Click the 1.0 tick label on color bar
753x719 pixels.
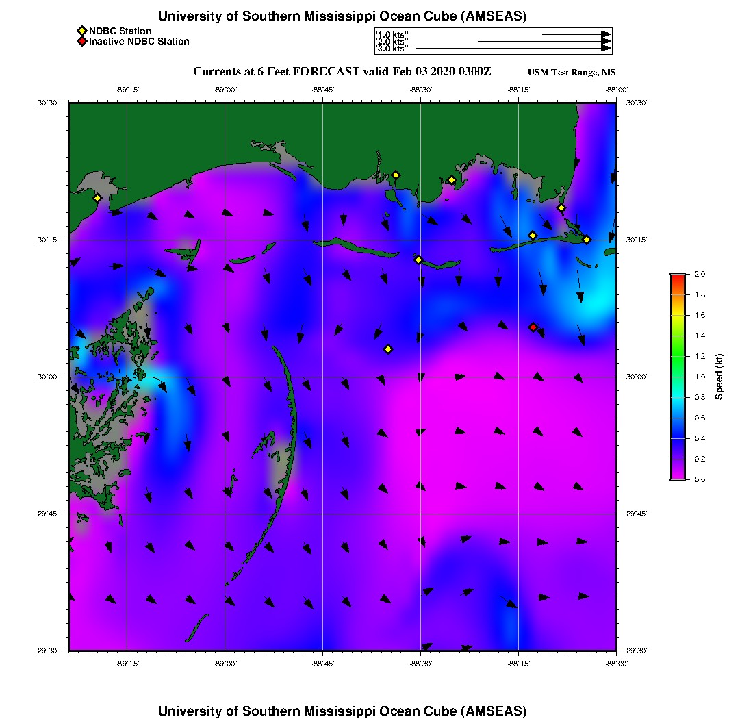point(700,377)
